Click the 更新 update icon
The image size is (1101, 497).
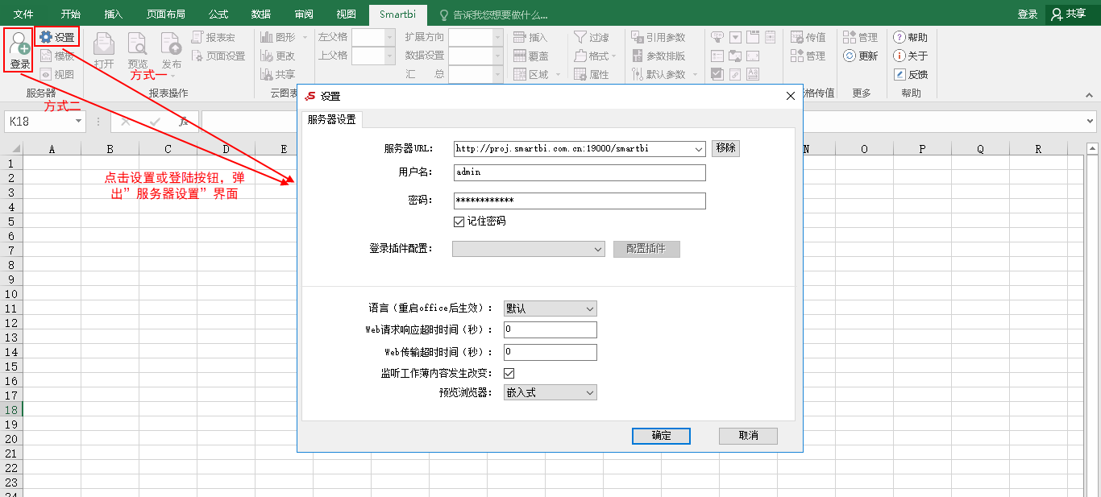pyautogui.click(x=860, y=56)
